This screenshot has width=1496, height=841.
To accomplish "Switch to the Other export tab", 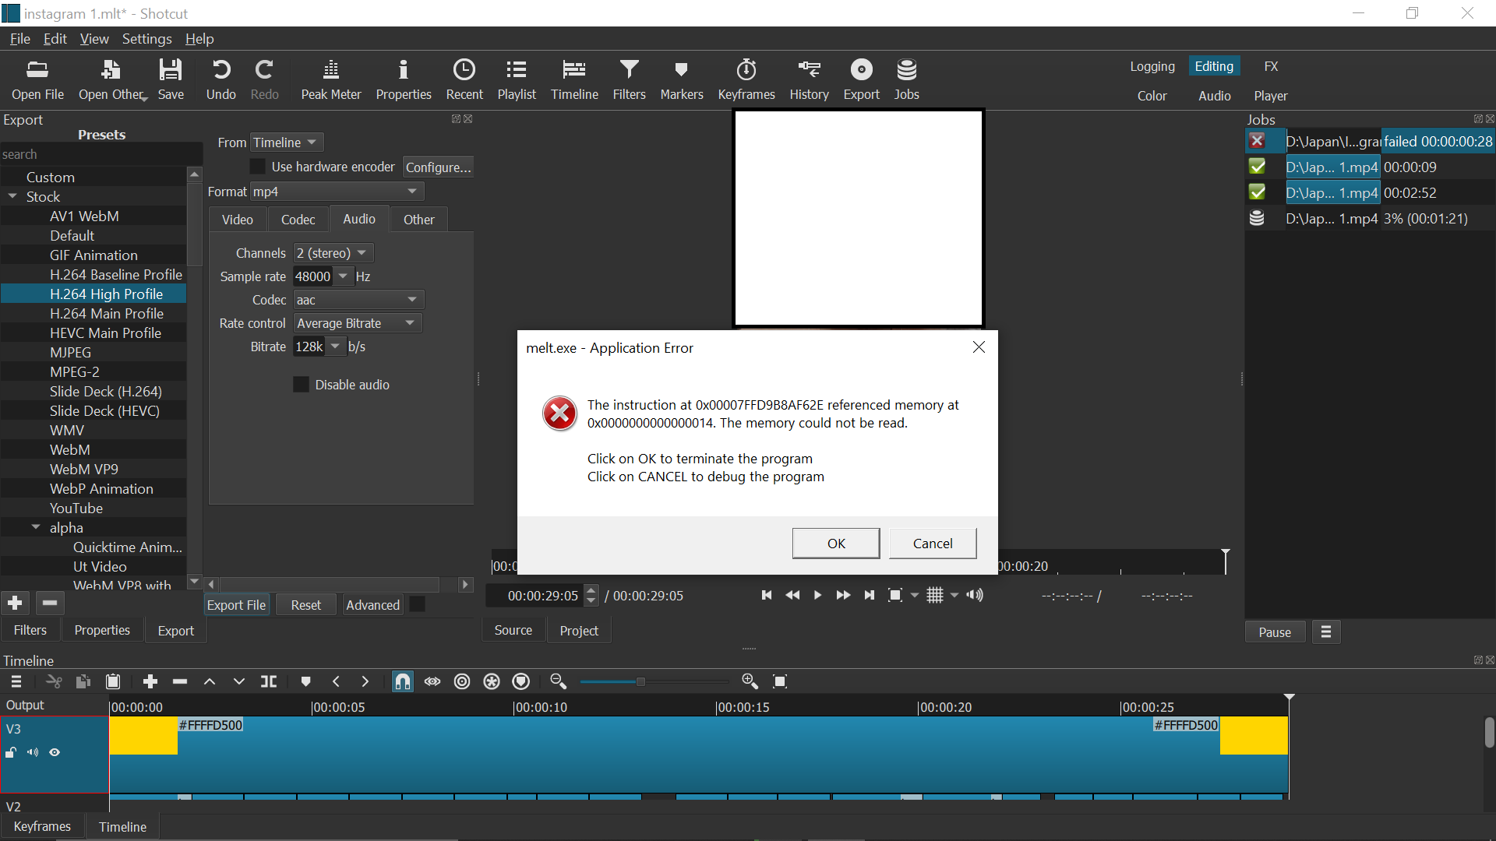I will (419, 220).
